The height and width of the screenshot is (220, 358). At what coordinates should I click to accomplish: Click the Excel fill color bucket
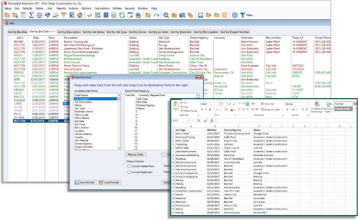coord(225,110)
